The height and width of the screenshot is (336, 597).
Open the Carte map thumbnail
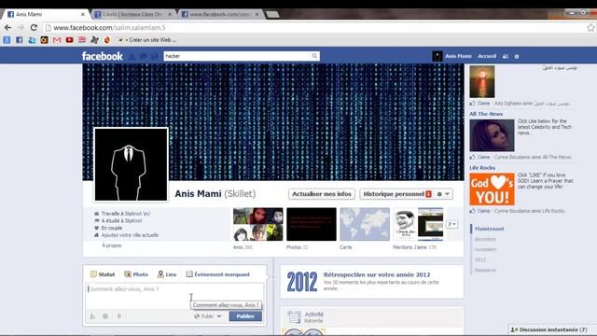coord(365,224)
